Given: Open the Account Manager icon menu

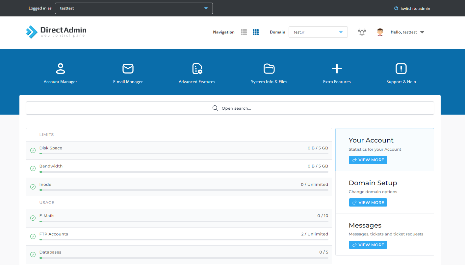Looking at the screenshot, I should tap(60, 69).
